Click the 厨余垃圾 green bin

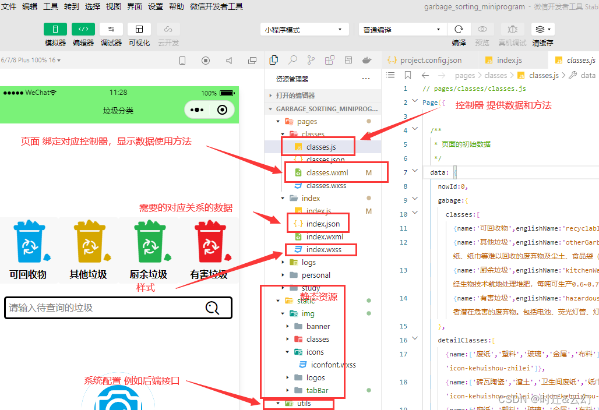tap(149, 250)
